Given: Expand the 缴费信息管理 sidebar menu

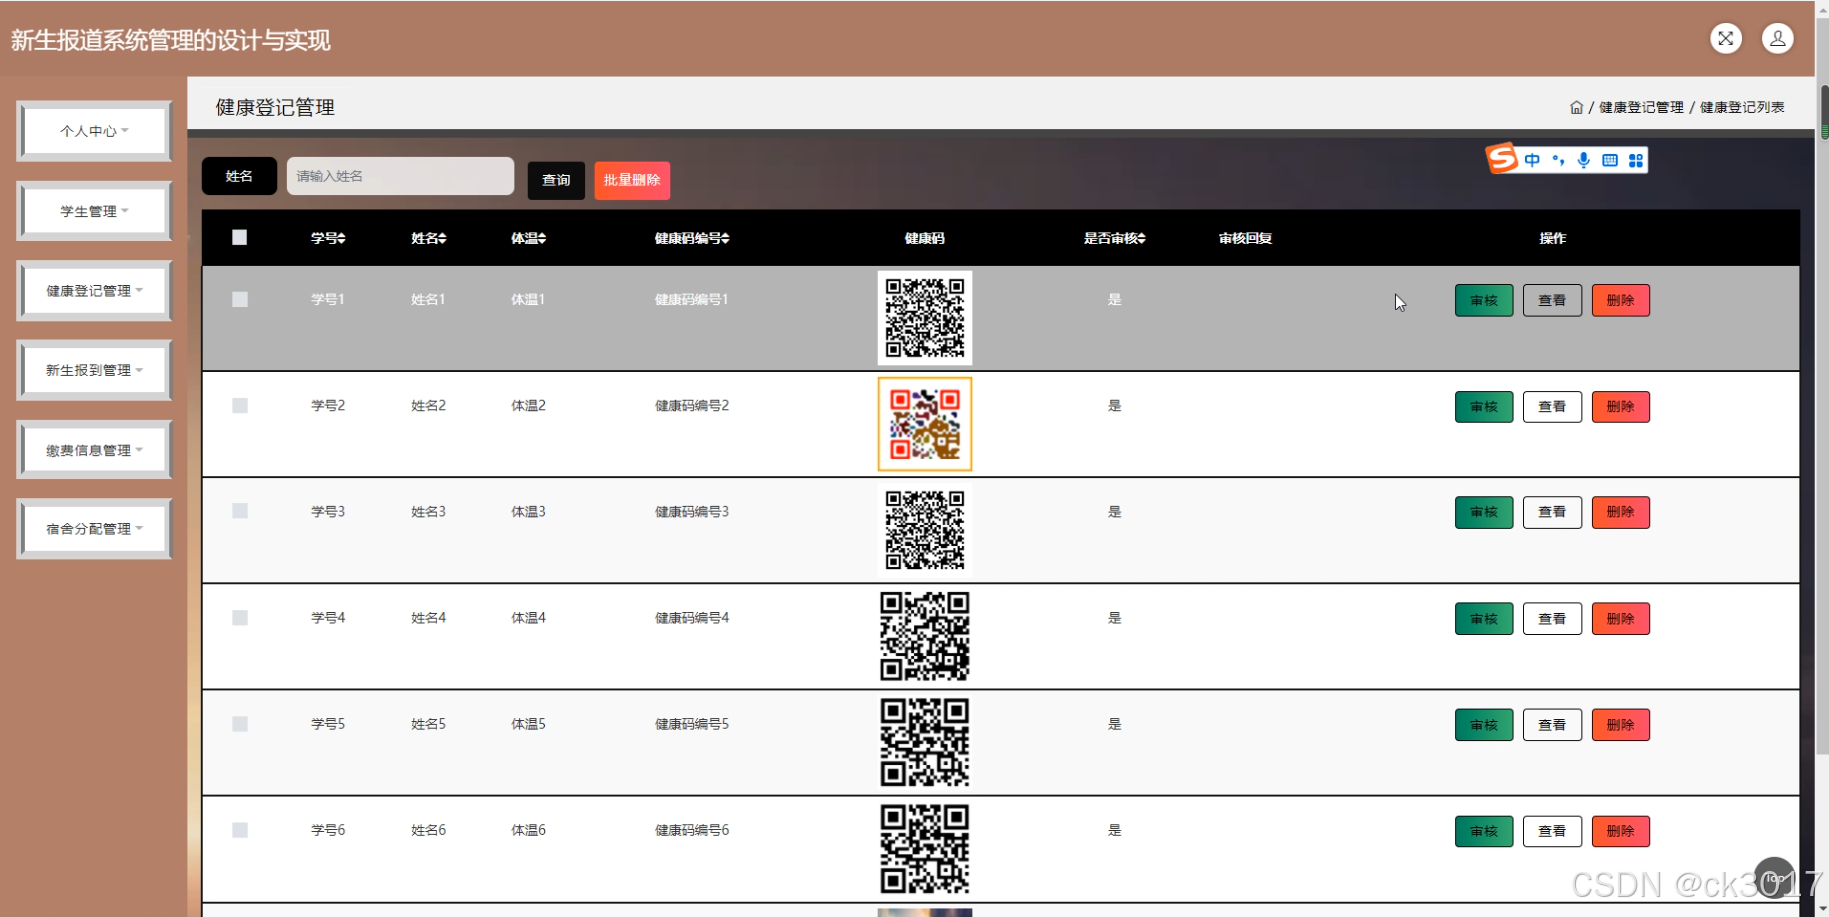Looking at the screenshot, I should 94,450.
